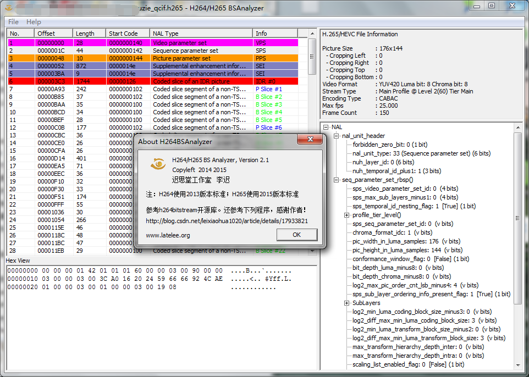Collapse the nal_unit_header tree node

[336, 136]
